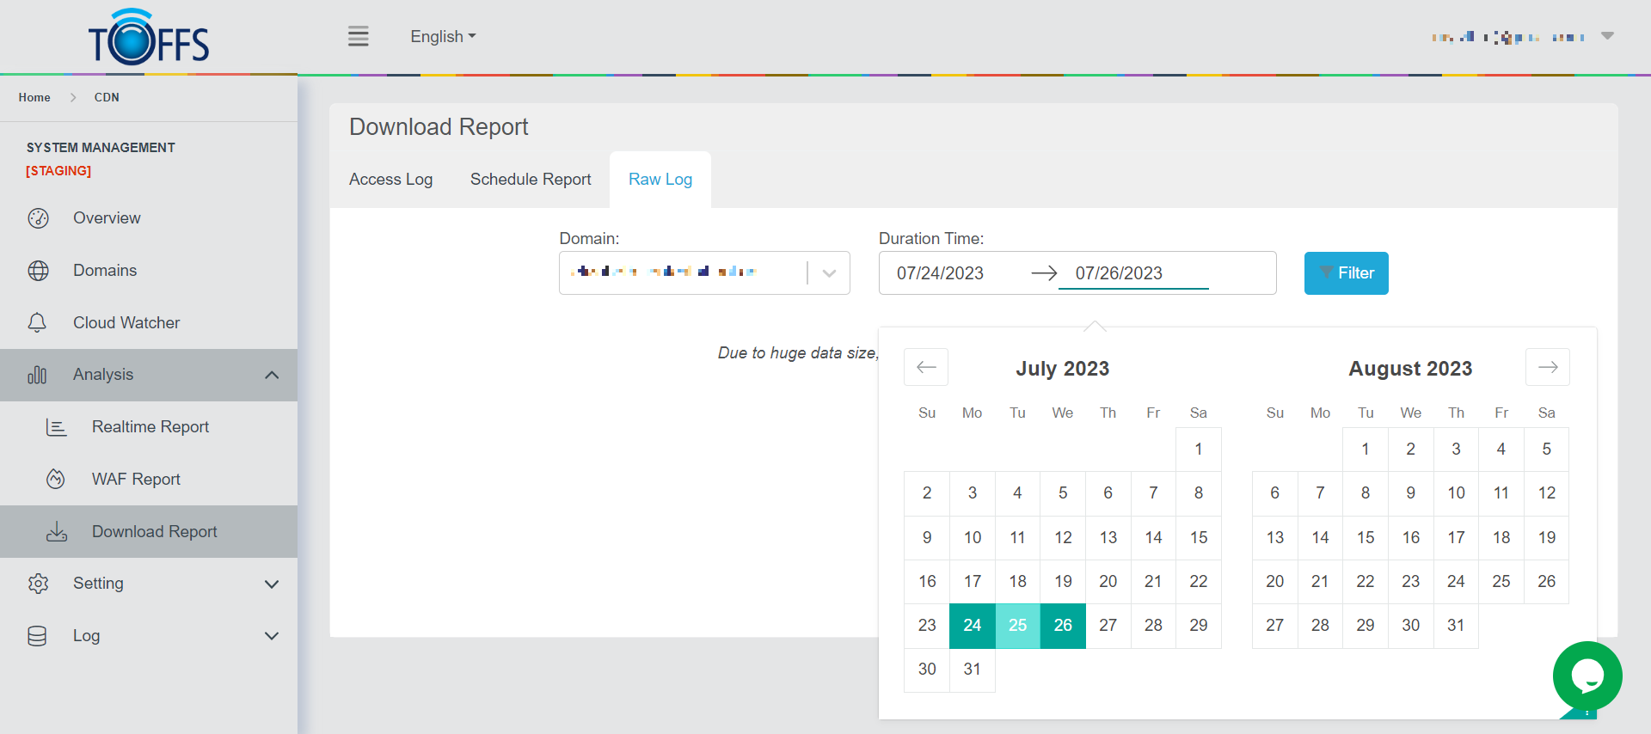Open the Overview gauge icon
The width and height of the screenshot is (1651, 734).
[x=38, y=218]
